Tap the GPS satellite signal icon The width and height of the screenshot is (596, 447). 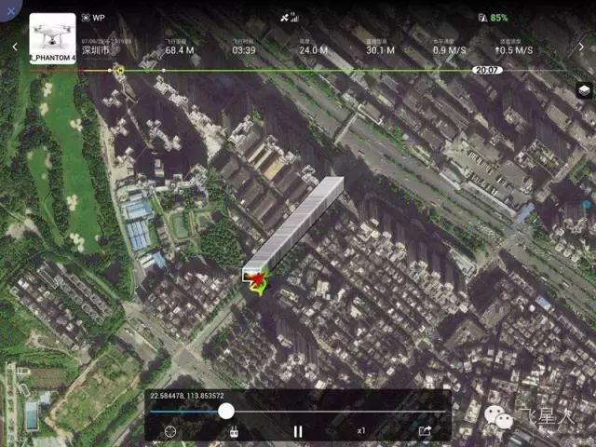290,17
